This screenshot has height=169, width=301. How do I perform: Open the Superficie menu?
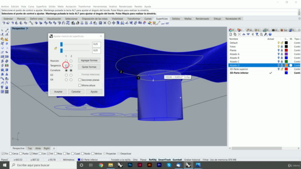pyautogui.click(x=41, y=7)
